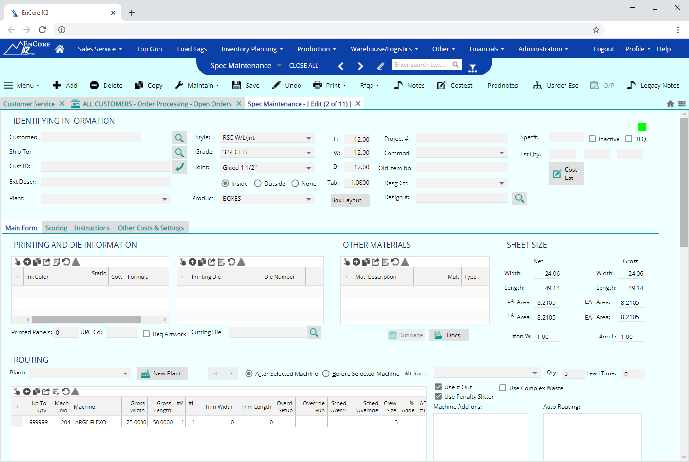Click the eraser icon in Spec Maintenance bar
Screen dimensions: 689x462
381,66
